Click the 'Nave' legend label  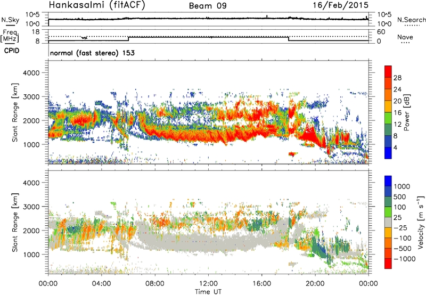(405, 37)
